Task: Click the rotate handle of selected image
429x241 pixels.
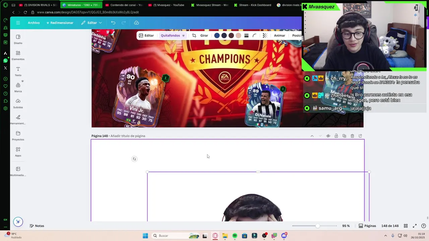Action: 134,159
